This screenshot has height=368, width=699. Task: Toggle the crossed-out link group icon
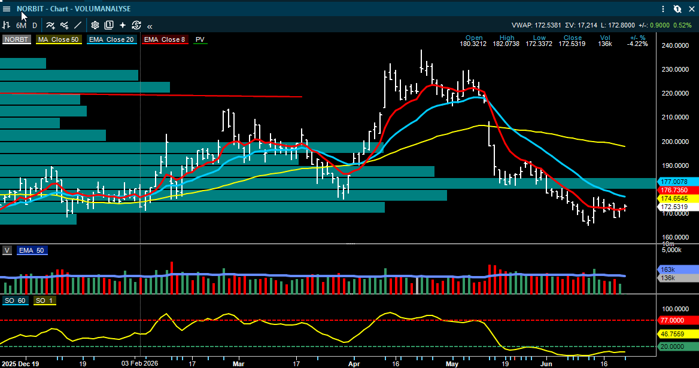[x=677, y=9]
